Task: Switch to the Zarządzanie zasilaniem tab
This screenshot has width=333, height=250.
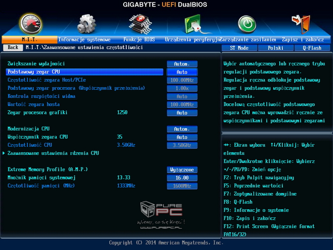Action: (248, 39)
